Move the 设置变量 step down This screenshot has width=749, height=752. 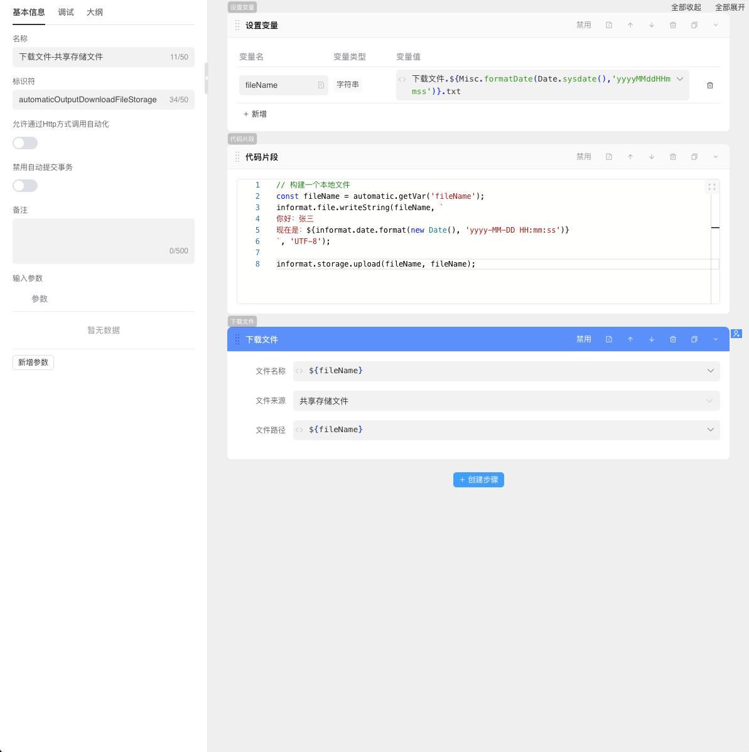pos(652,25)
